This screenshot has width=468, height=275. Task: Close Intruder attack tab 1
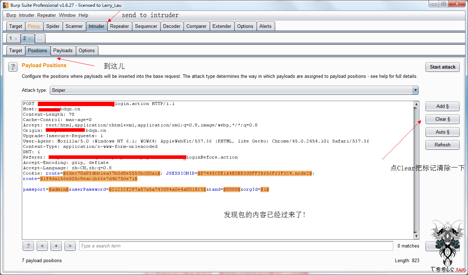click(x=16, y=39)
